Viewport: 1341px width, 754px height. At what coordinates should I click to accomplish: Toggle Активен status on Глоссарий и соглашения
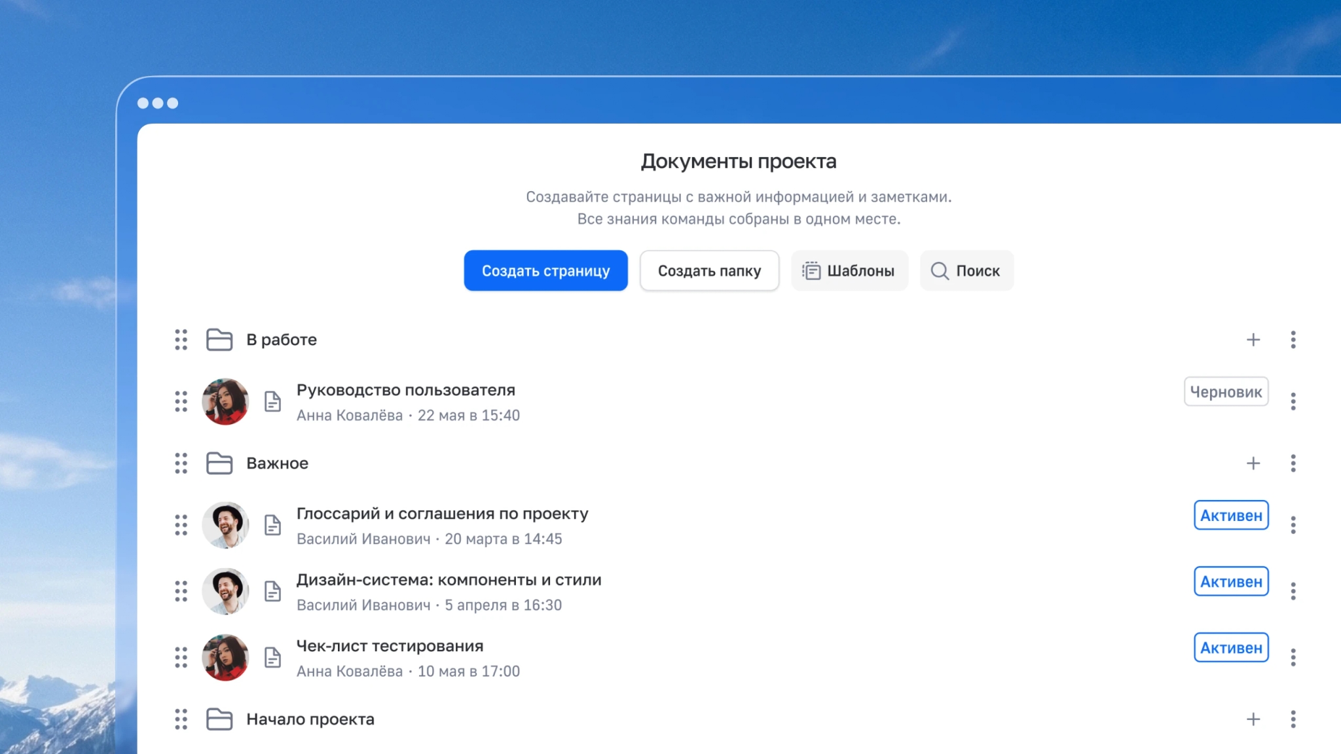(1231, 515)
